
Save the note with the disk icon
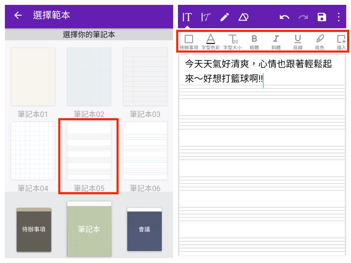tap(322, 17)
